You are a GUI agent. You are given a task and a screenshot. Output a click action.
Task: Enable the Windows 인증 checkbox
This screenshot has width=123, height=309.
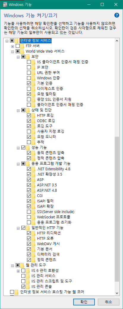(29, 78)
